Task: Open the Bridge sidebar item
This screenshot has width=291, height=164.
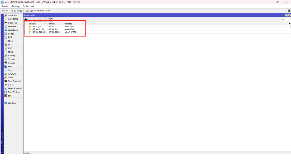Action: (11, 34)
